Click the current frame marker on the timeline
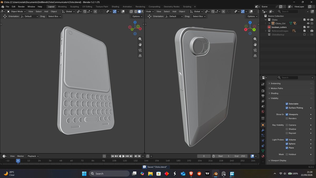This screenshot has width=316, height=178. pos(18,161)
